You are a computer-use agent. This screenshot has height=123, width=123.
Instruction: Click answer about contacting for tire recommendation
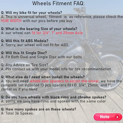tap(56, 69)
